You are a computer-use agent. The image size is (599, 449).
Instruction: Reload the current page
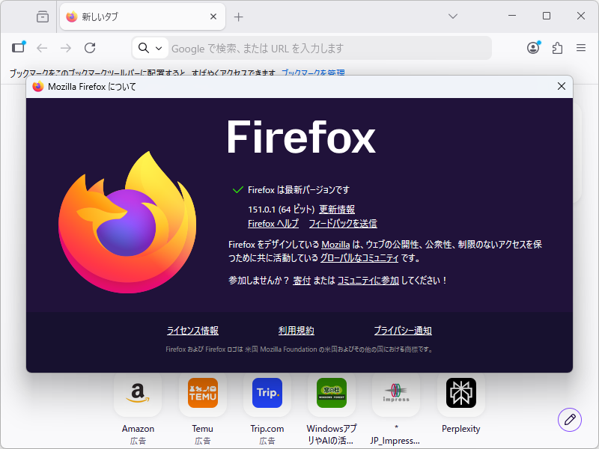coord(90,48)
